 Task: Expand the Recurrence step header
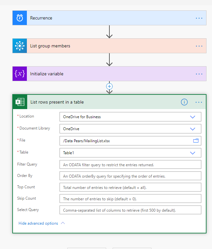tap(109, 18)
